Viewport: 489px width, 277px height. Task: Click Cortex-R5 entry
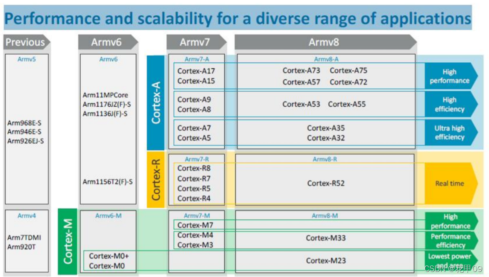[194, 189]
